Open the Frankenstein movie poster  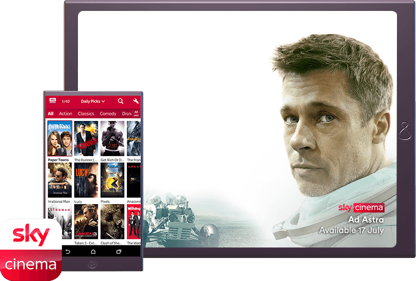coord(134,138)
